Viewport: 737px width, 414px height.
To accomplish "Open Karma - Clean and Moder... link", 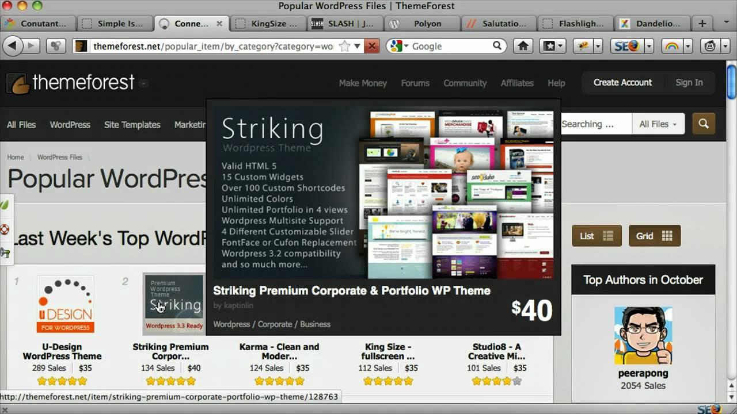I will tap(279, 351).
